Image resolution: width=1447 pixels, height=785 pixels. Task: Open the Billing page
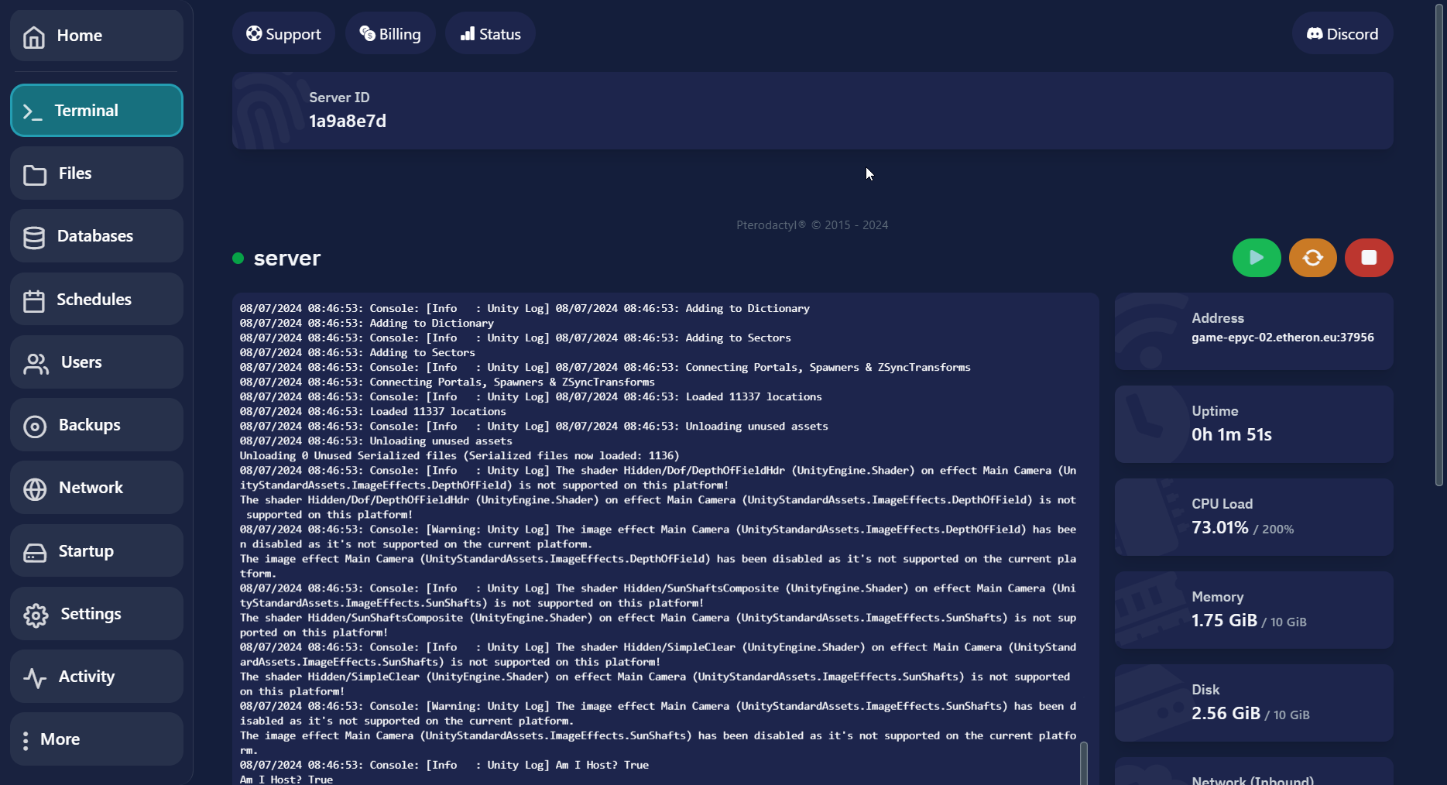(x=390, y=34)
